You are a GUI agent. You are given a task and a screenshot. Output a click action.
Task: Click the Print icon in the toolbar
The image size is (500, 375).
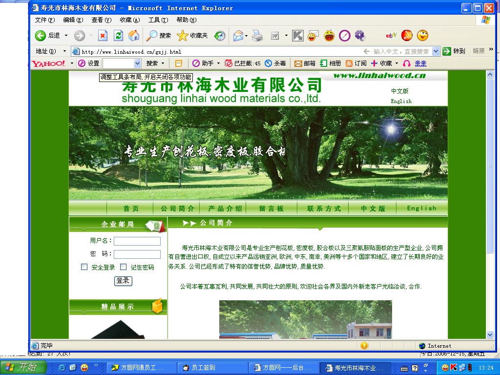point(257,36)
